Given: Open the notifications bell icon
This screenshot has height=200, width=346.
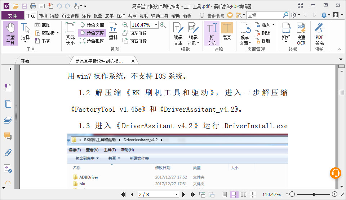Looking at the screenshot, I should point(324,15).
